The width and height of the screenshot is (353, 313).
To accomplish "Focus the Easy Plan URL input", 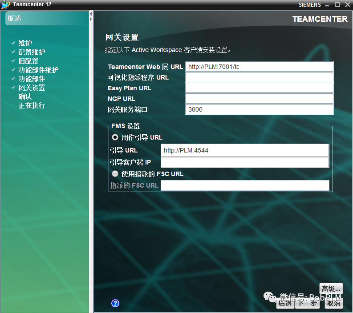I will click(259, 88).
